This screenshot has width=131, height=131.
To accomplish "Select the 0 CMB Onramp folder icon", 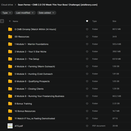I will [10, 29].
